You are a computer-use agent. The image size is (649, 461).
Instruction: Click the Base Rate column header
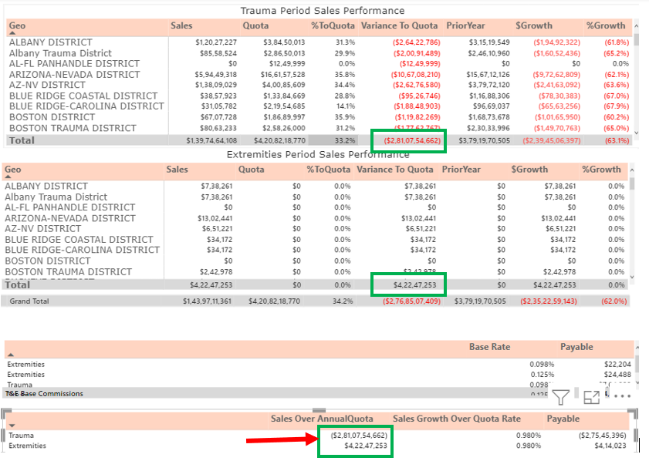coord(489,347)
